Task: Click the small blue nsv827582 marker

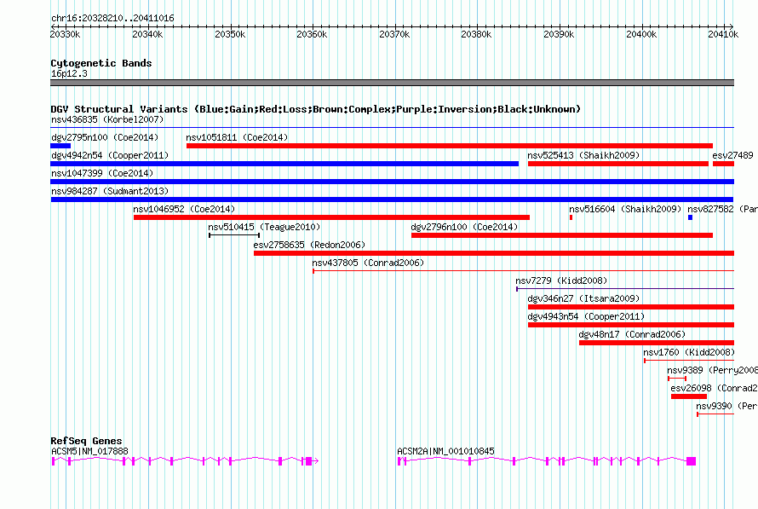Action: point(691,217)
